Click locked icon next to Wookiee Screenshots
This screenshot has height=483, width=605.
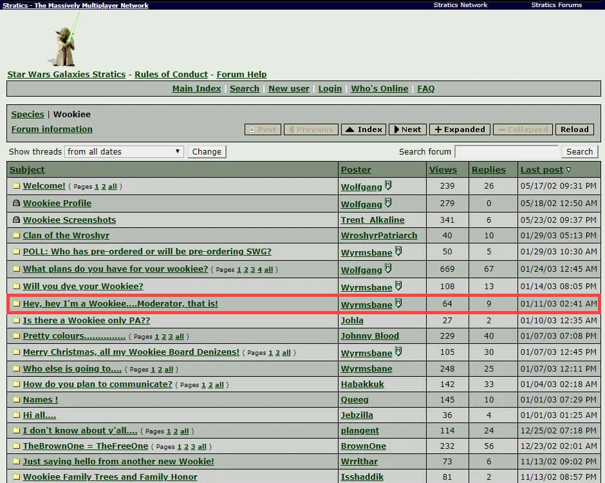[x=16, y=220]
